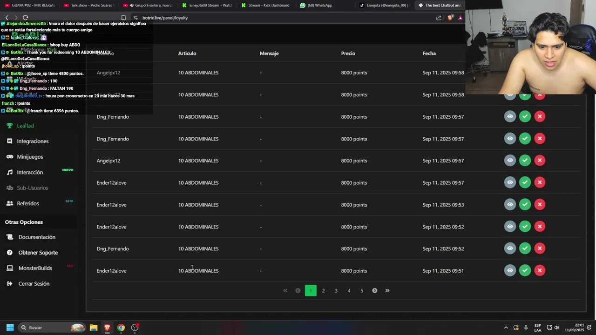The width and height of the screenshot is (596, 335).
Task: Click next page arrow in pagination
Action: (374, 290)
